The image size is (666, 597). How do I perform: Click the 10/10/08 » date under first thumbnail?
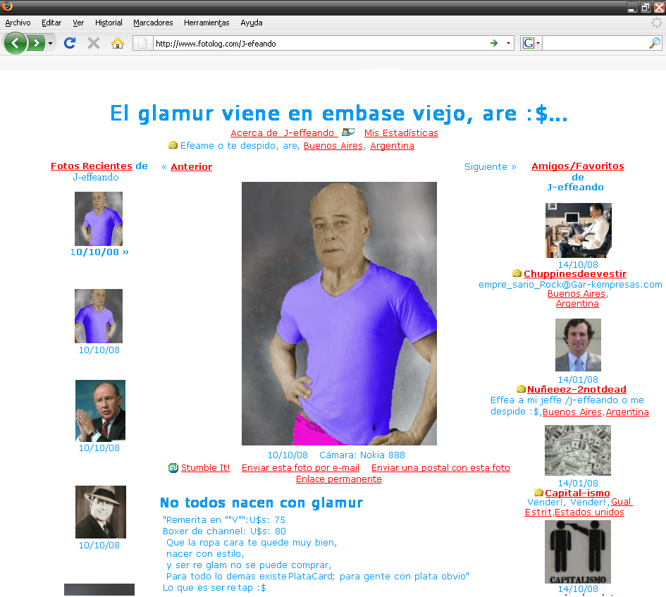99,252
